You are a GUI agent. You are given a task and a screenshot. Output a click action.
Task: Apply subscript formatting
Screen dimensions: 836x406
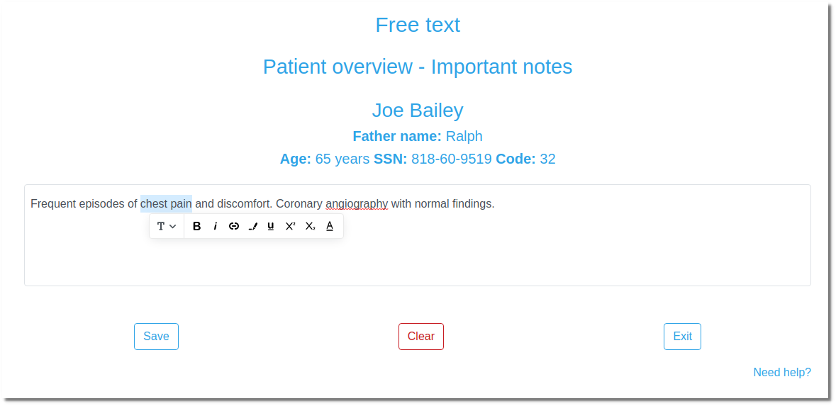coord(311,227)
